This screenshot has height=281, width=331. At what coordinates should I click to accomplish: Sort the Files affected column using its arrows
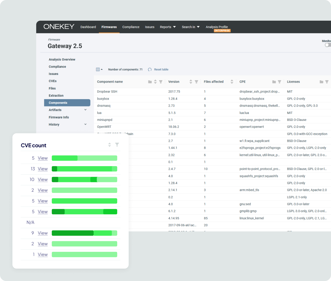click(x=232, y=82)
